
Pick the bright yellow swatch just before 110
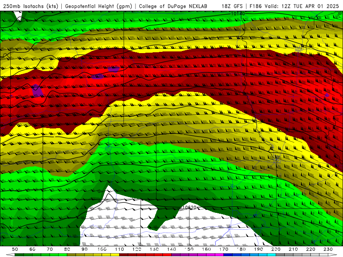[x=115, y=255]
